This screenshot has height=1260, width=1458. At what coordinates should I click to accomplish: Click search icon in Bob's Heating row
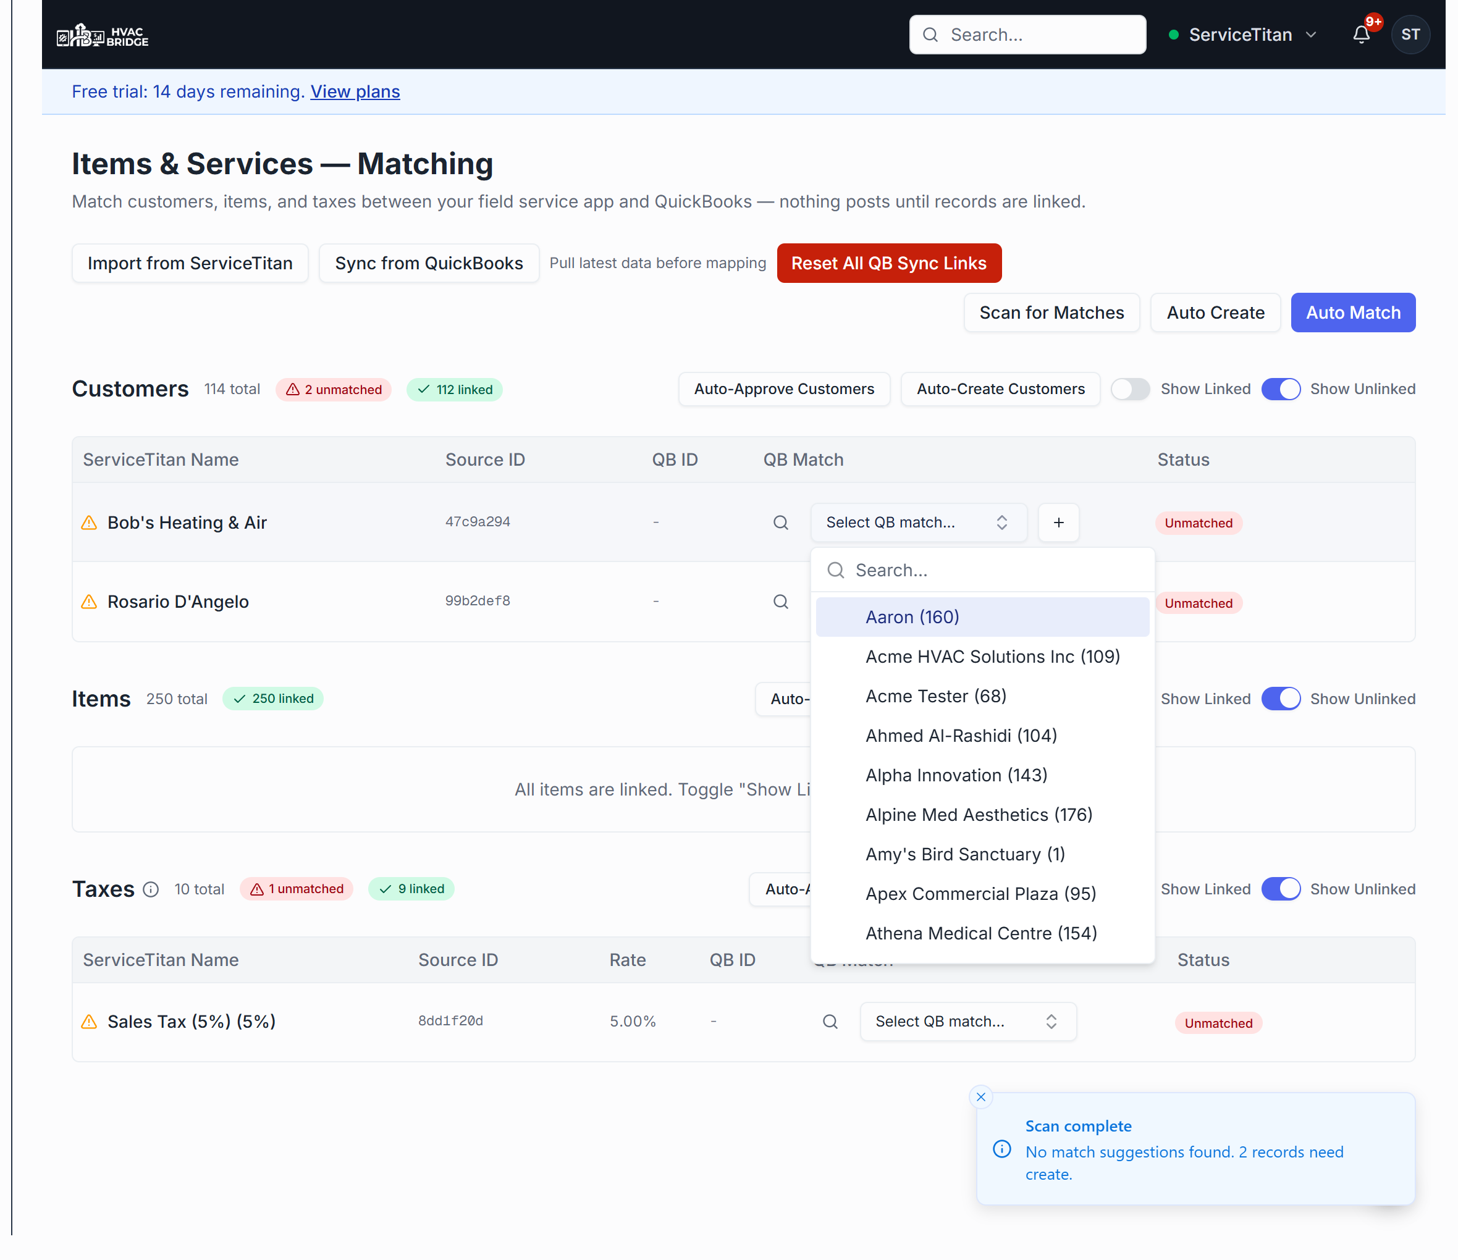780,523
